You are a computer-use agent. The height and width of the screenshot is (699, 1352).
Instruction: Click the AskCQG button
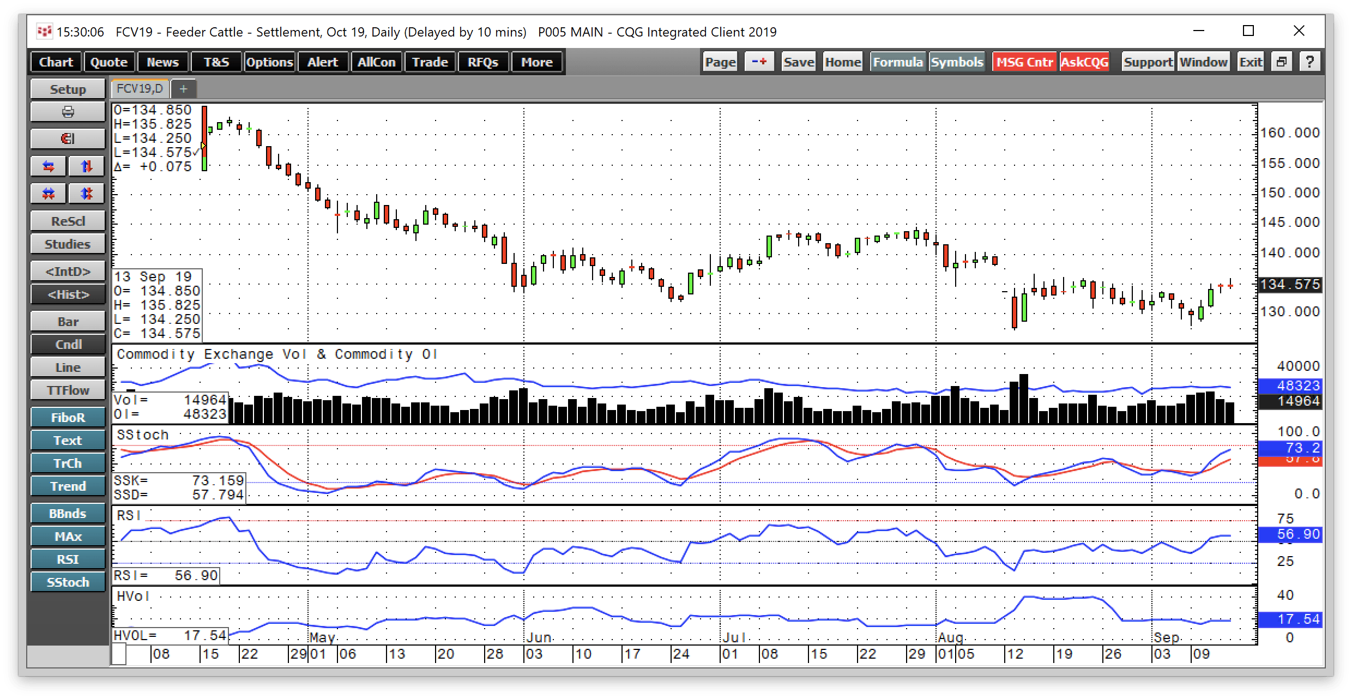point(1084,62)
